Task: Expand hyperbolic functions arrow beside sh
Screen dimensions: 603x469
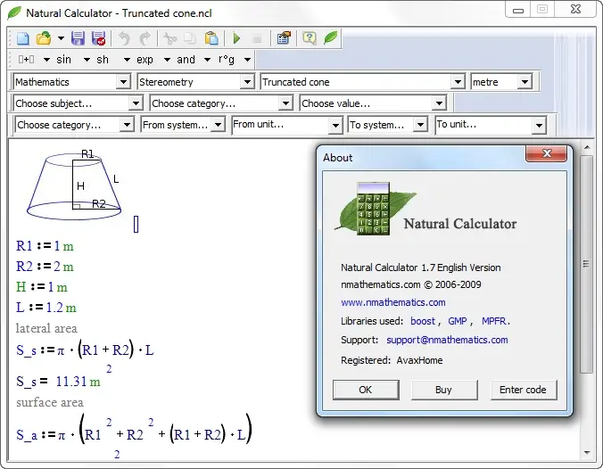Action: [x=127, y=60]
